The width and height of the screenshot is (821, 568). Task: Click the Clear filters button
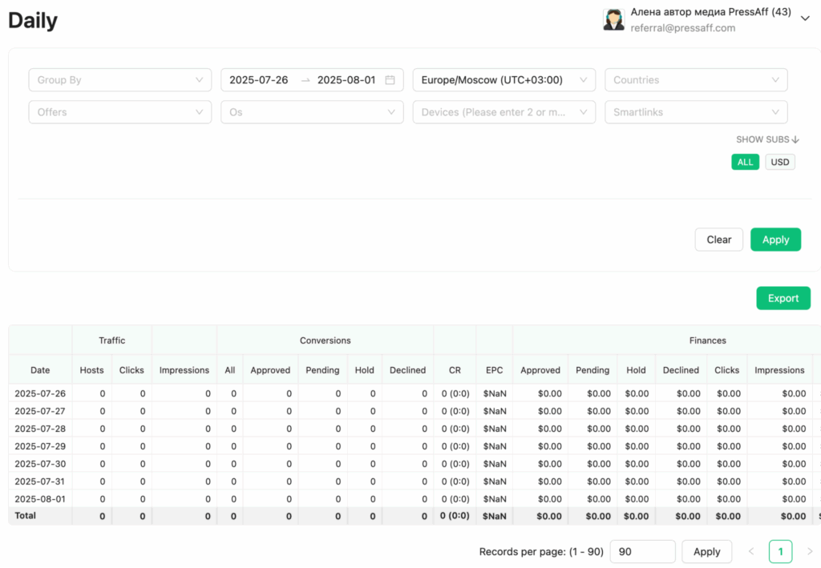pos(718,240)
